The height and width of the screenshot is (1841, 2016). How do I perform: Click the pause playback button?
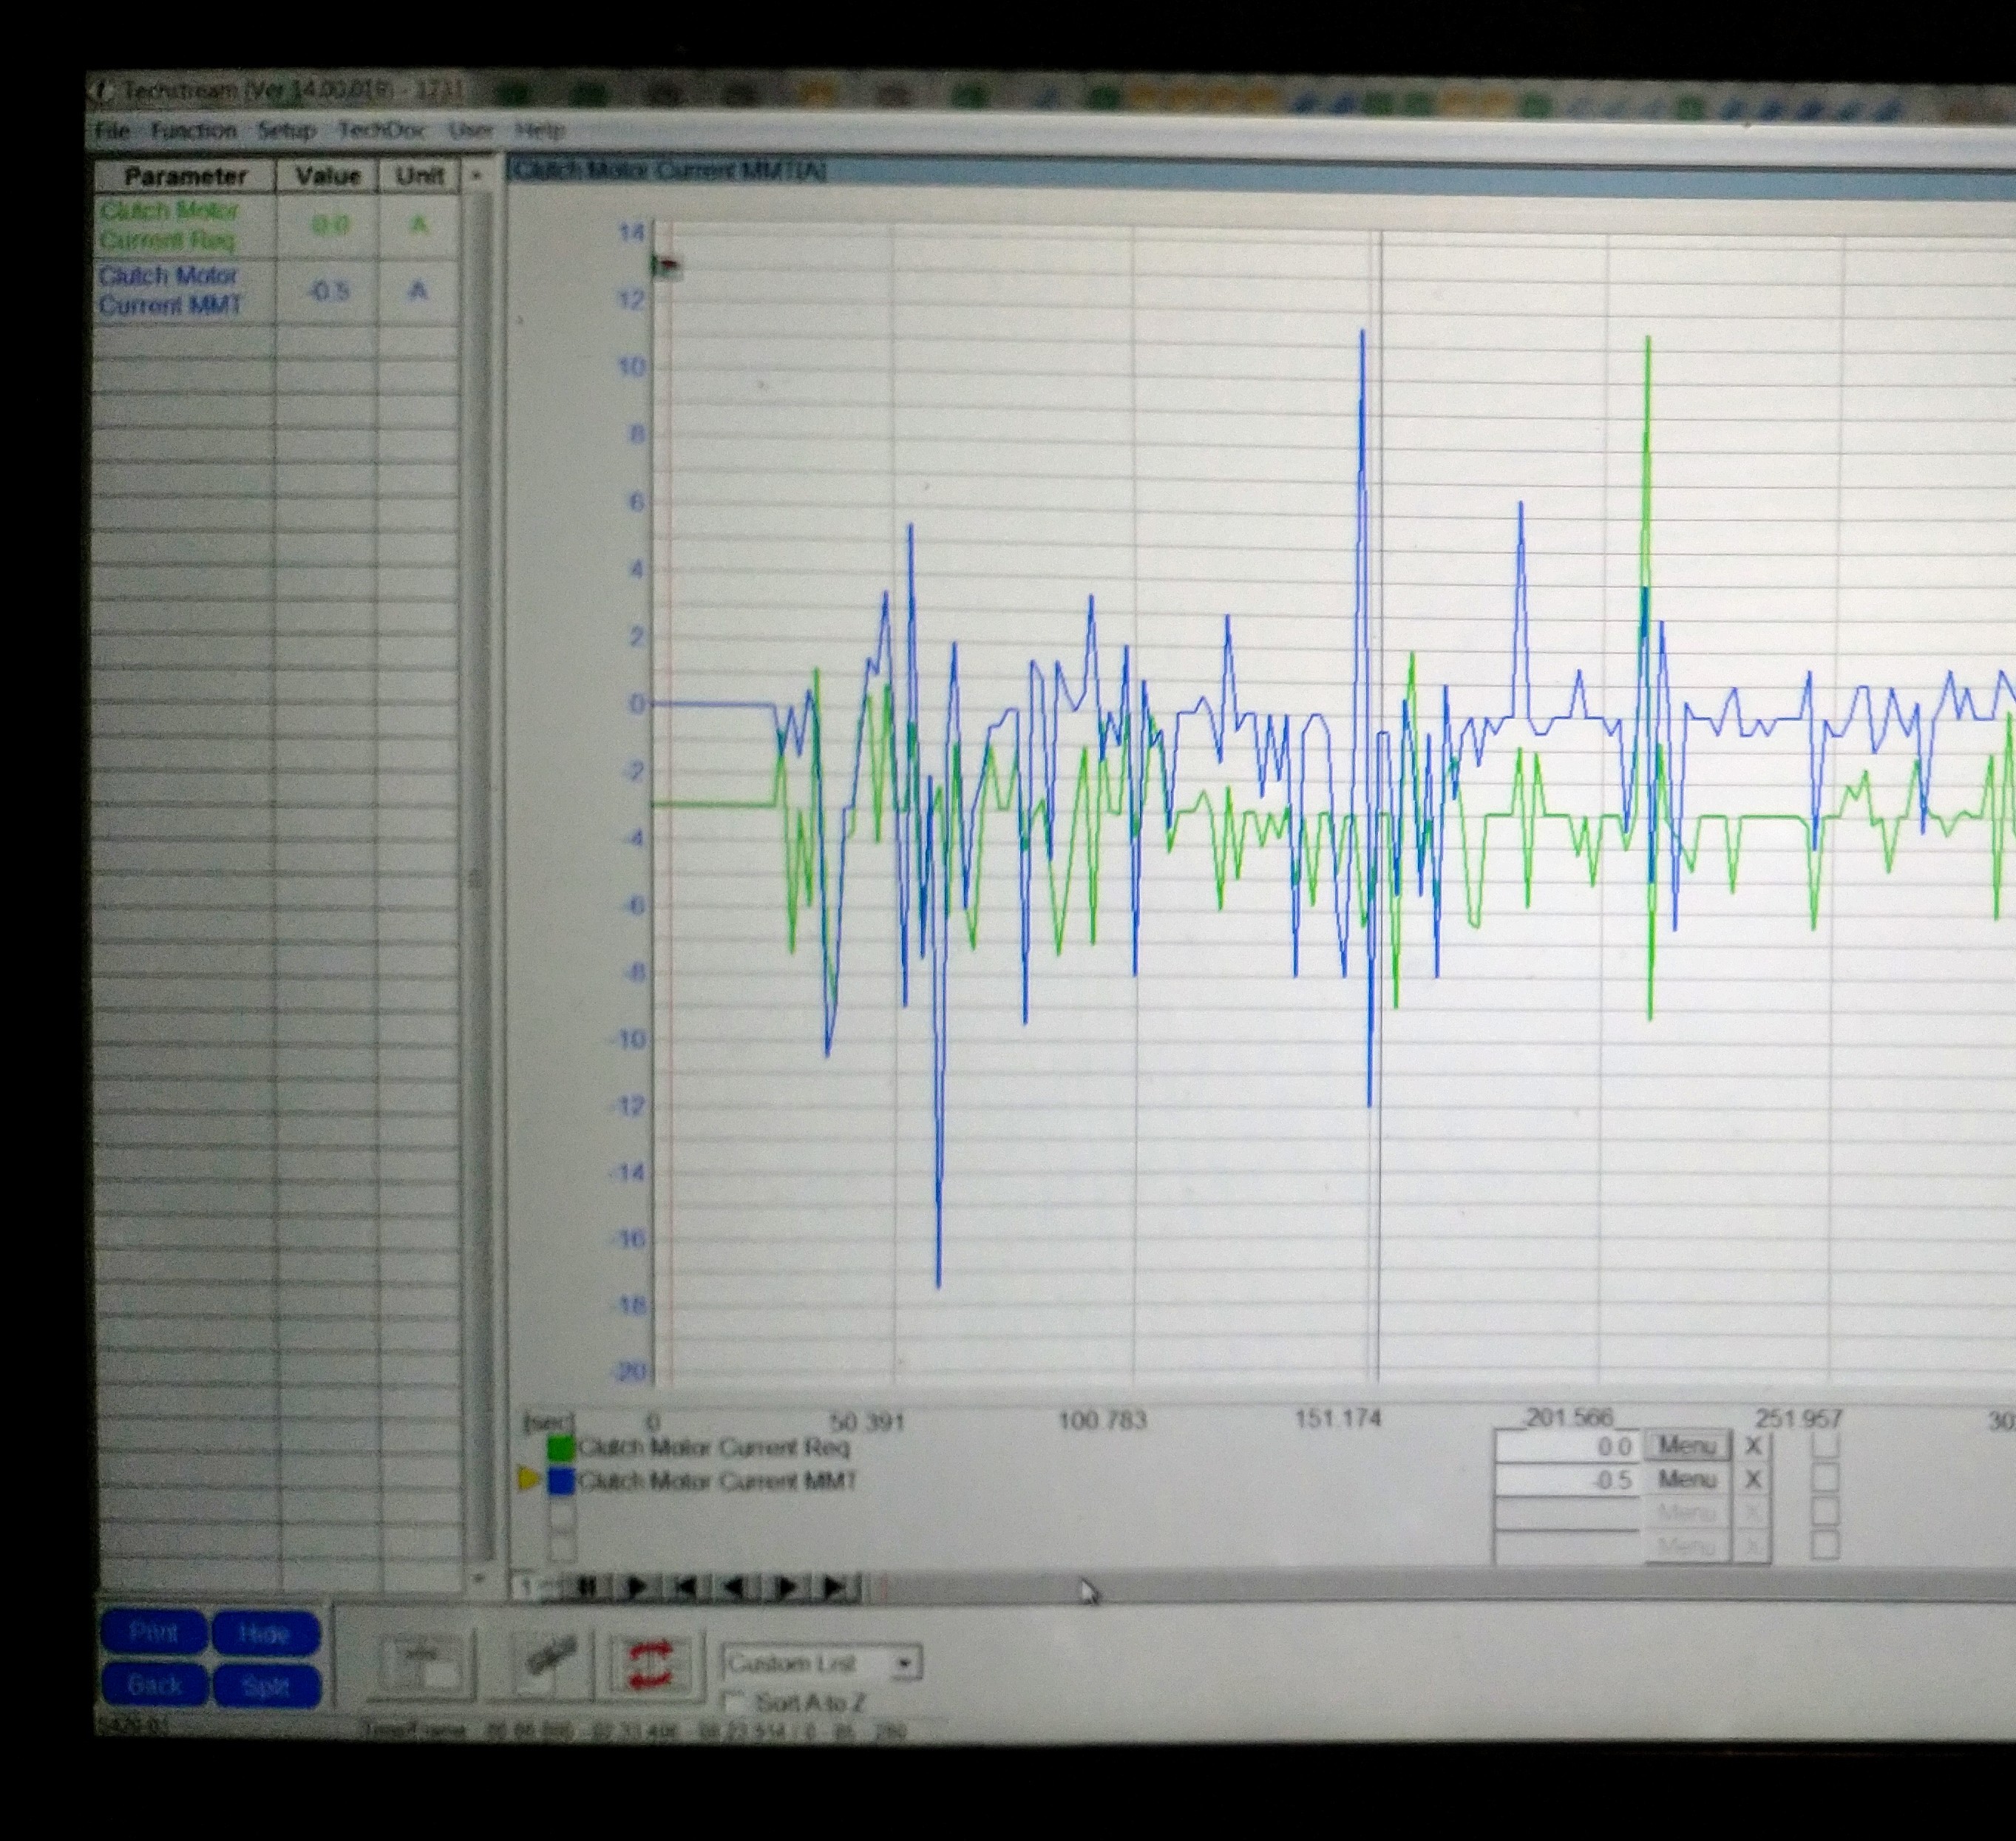[587, 1587]
